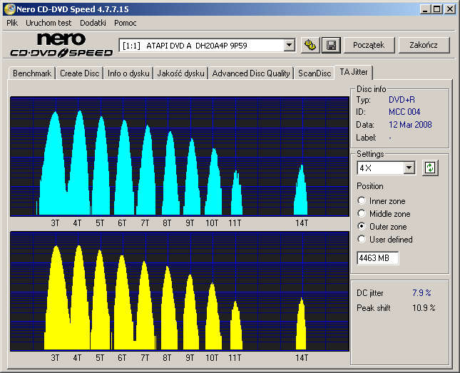Select the TA Jitter tab

pos(354,72)
